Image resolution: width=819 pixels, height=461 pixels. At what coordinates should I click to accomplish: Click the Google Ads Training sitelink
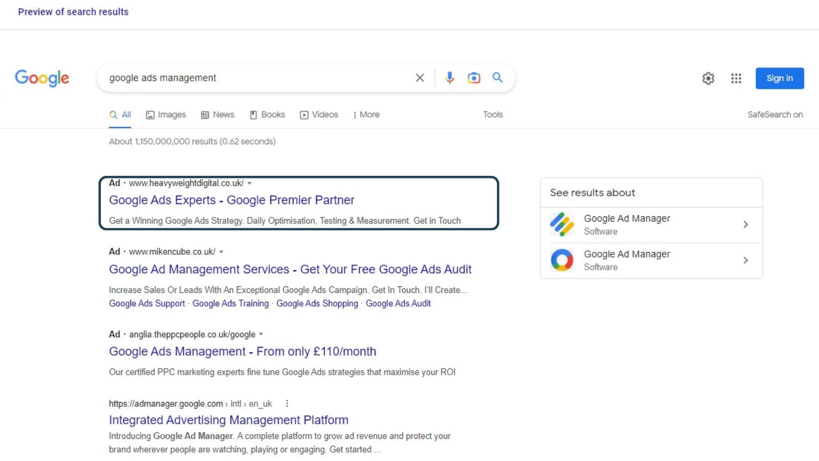[x=230, y=303]
